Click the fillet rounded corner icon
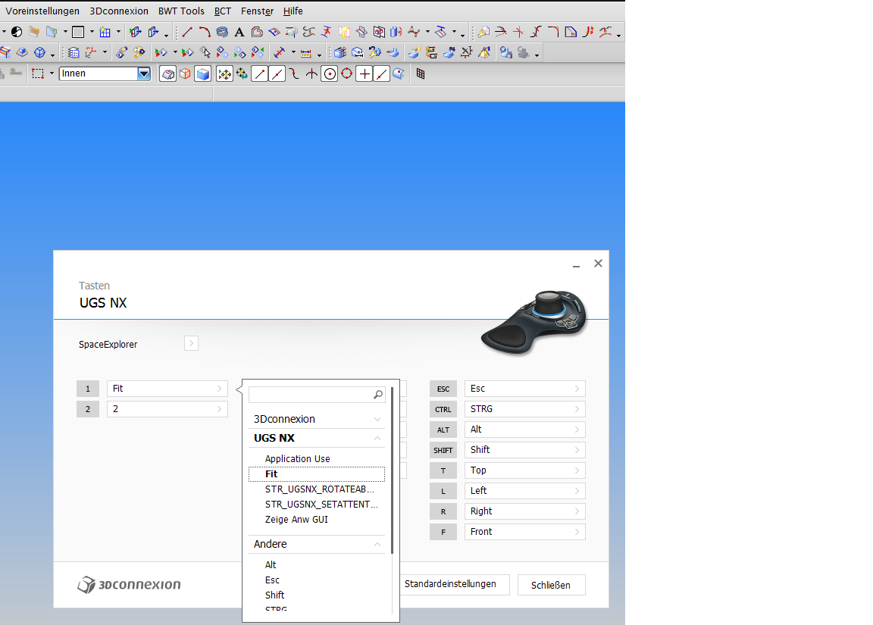The image size is (873, 625). (553, 33)
